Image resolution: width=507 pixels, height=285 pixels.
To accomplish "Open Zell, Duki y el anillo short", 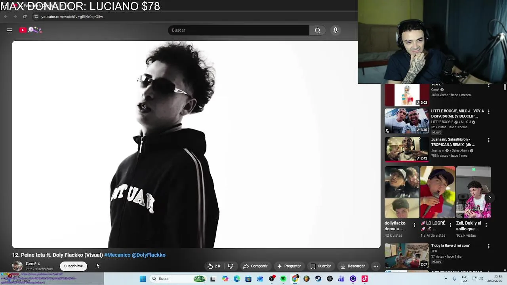I will tap(473, 192).
